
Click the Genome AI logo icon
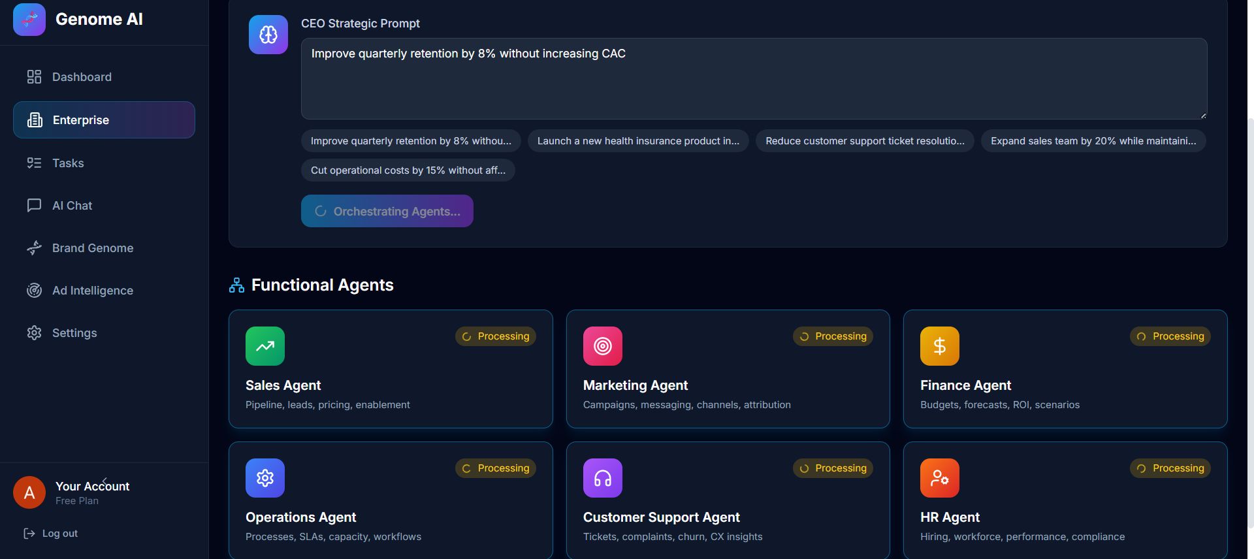point(29,19)
